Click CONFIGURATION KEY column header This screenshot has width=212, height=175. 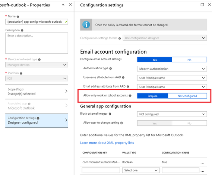click(95, 153)
